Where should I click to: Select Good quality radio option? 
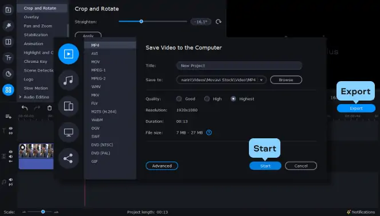point(179,99)
